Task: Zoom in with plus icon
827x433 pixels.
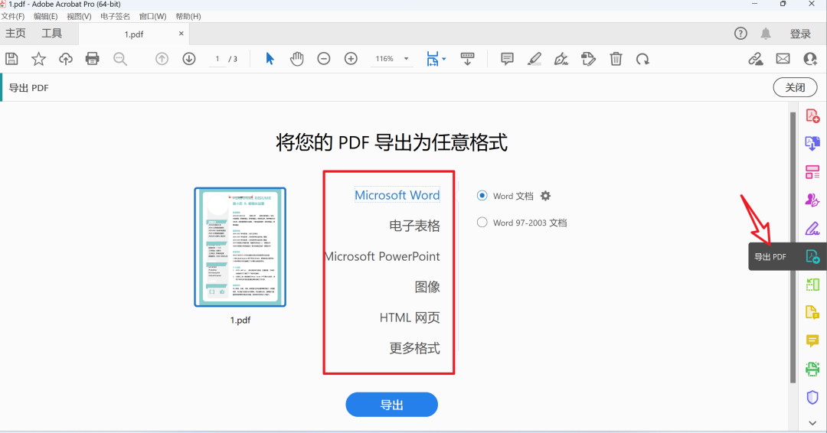Action: tap(351, 59)
